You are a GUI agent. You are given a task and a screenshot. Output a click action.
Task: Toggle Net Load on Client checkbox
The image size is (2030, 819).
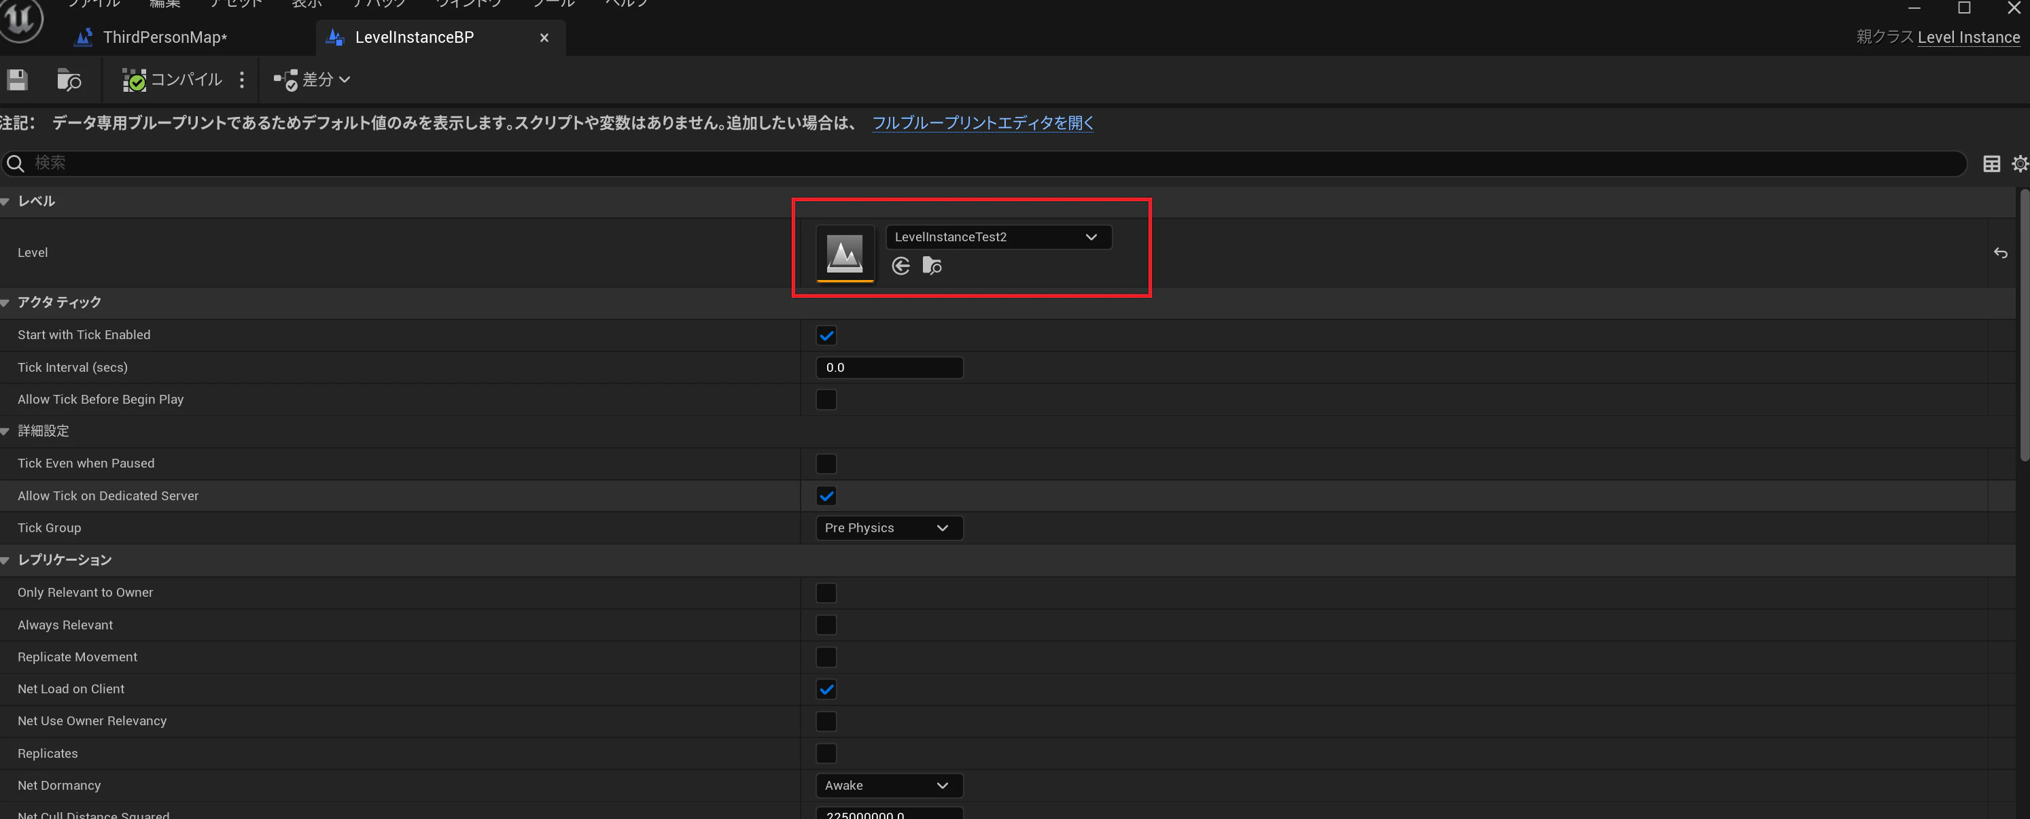[x=826, y=690]
